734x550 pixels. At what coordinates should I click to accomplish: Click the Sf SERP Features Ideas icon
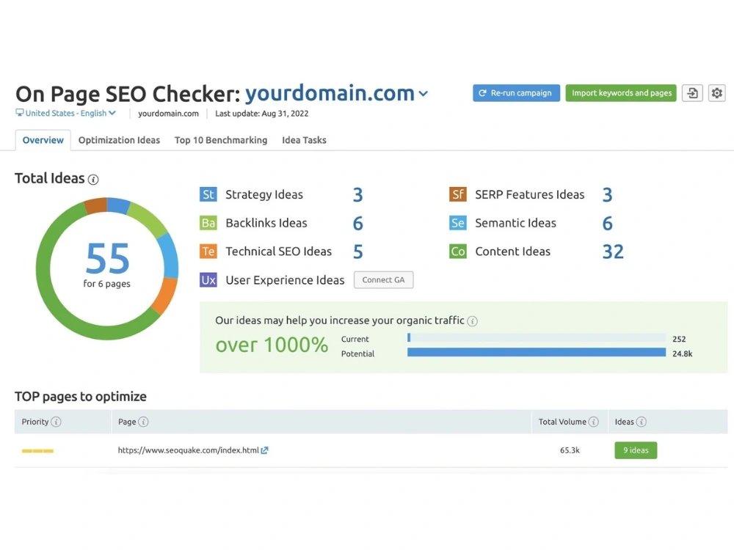click(458, 194)
